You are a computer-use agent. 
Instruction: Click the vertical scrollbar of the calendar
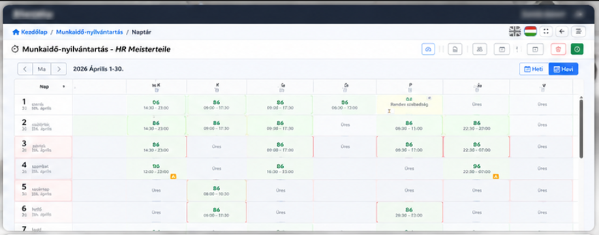(x=581, y=128)
